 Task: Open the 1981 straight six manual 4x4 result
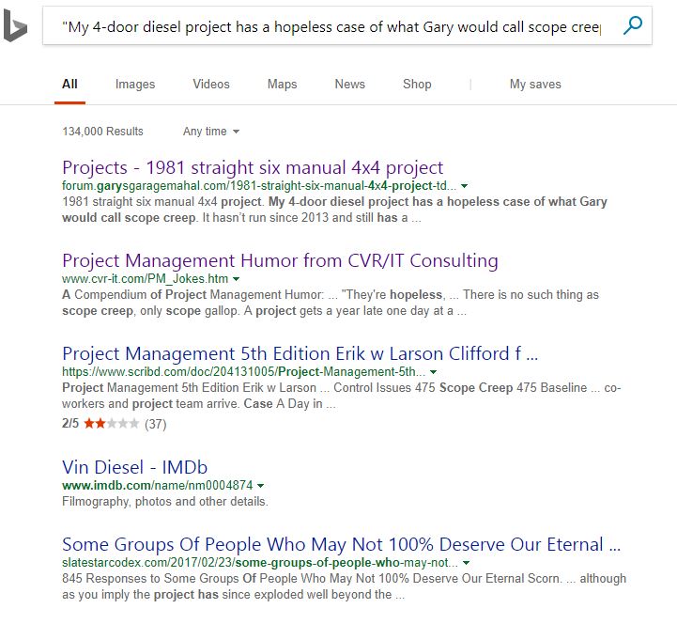(253, 168)
